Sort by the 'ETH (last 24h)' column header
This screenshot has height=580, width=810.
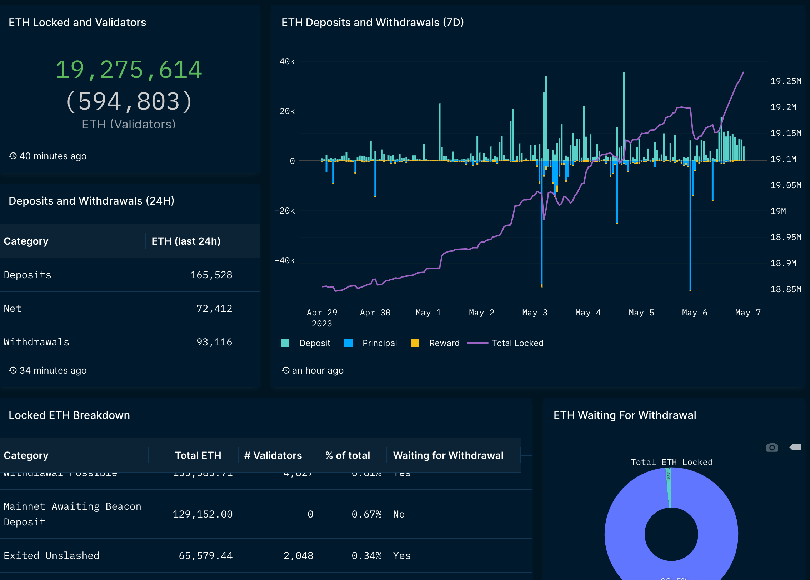pyautogui.click(x=186, y=241)
